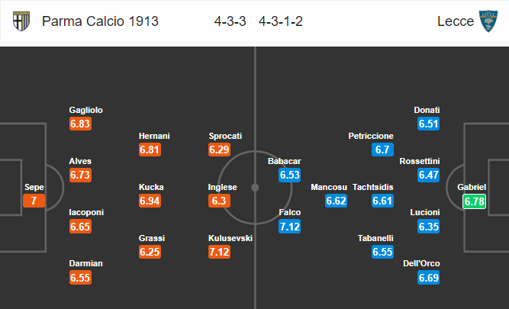Screen dimensions: 509x309
Task: Click Inglese's 6.3 rating badge
Action: [x=220, y=201]
